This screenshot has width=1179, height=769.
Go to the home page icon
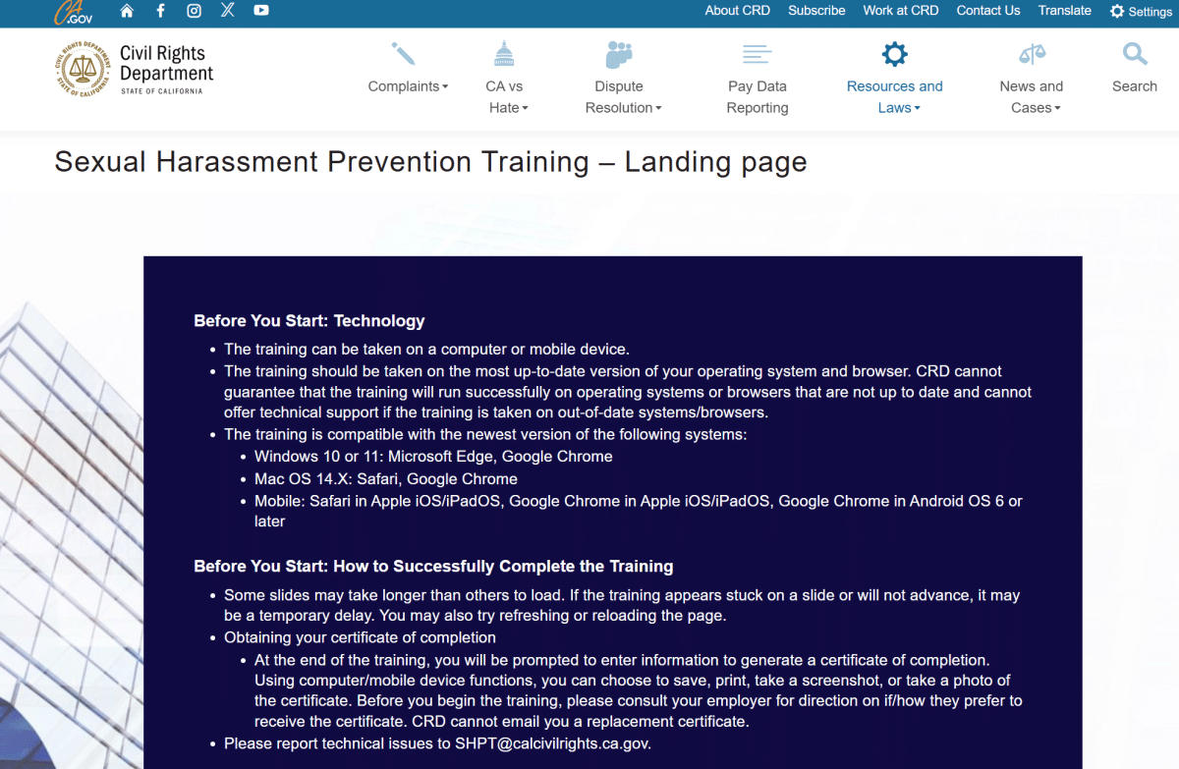pyautogui.click(x=127, y=11)
